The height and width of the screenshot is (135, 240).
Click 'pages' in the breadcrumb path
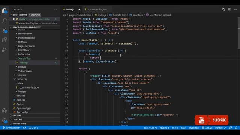point(72,15)
